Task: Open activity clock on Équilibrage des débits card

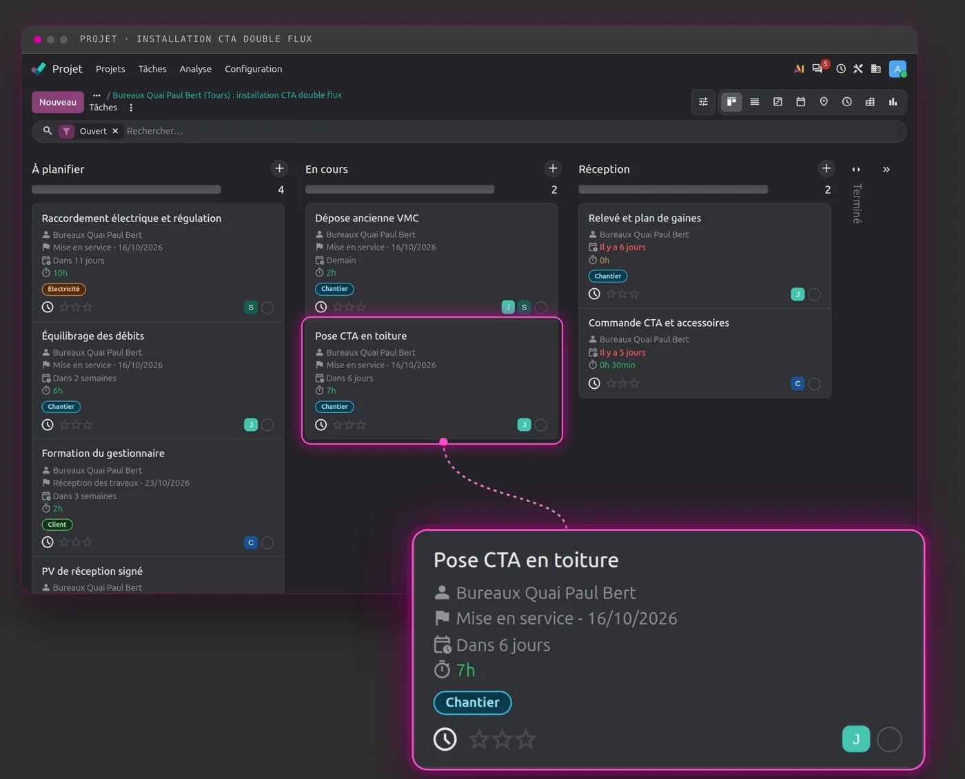Action: (48, 425)
